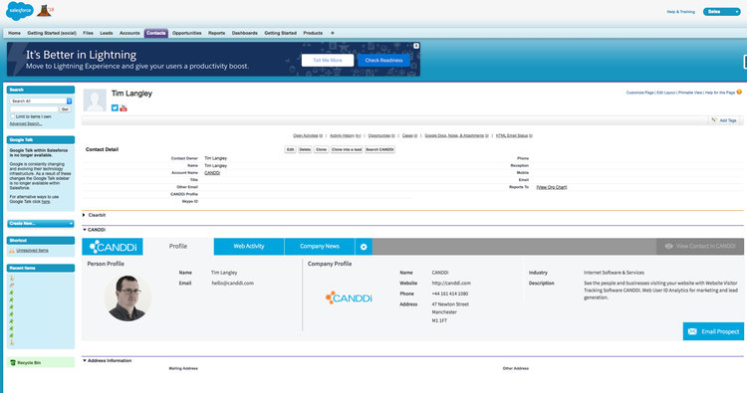Click the search Go! button

click(x=66, y=109)
